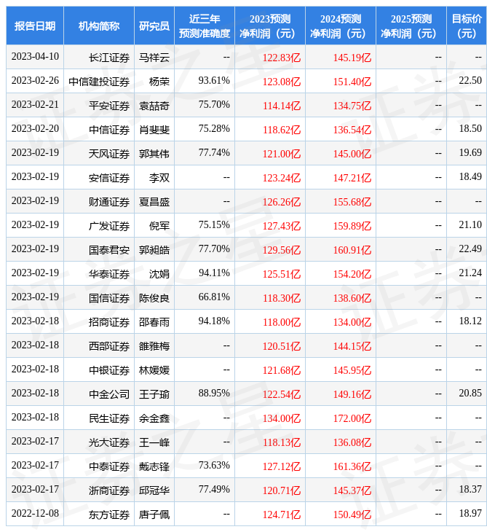Image resolution: width=487 pixels, height=532 pixels.
Task: Click 2024 profit value 172.00亿
Action: point(352,419)
